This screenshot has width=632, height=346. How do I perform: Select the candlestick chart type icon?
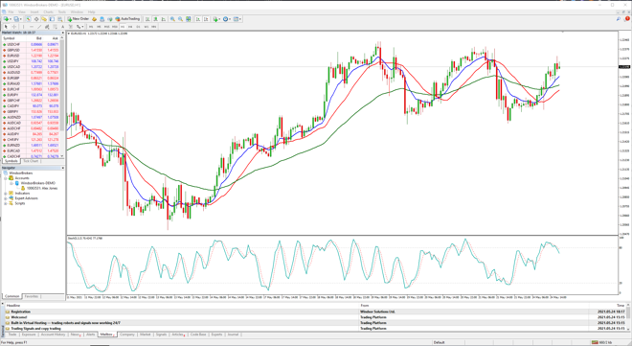coord(155,19)
